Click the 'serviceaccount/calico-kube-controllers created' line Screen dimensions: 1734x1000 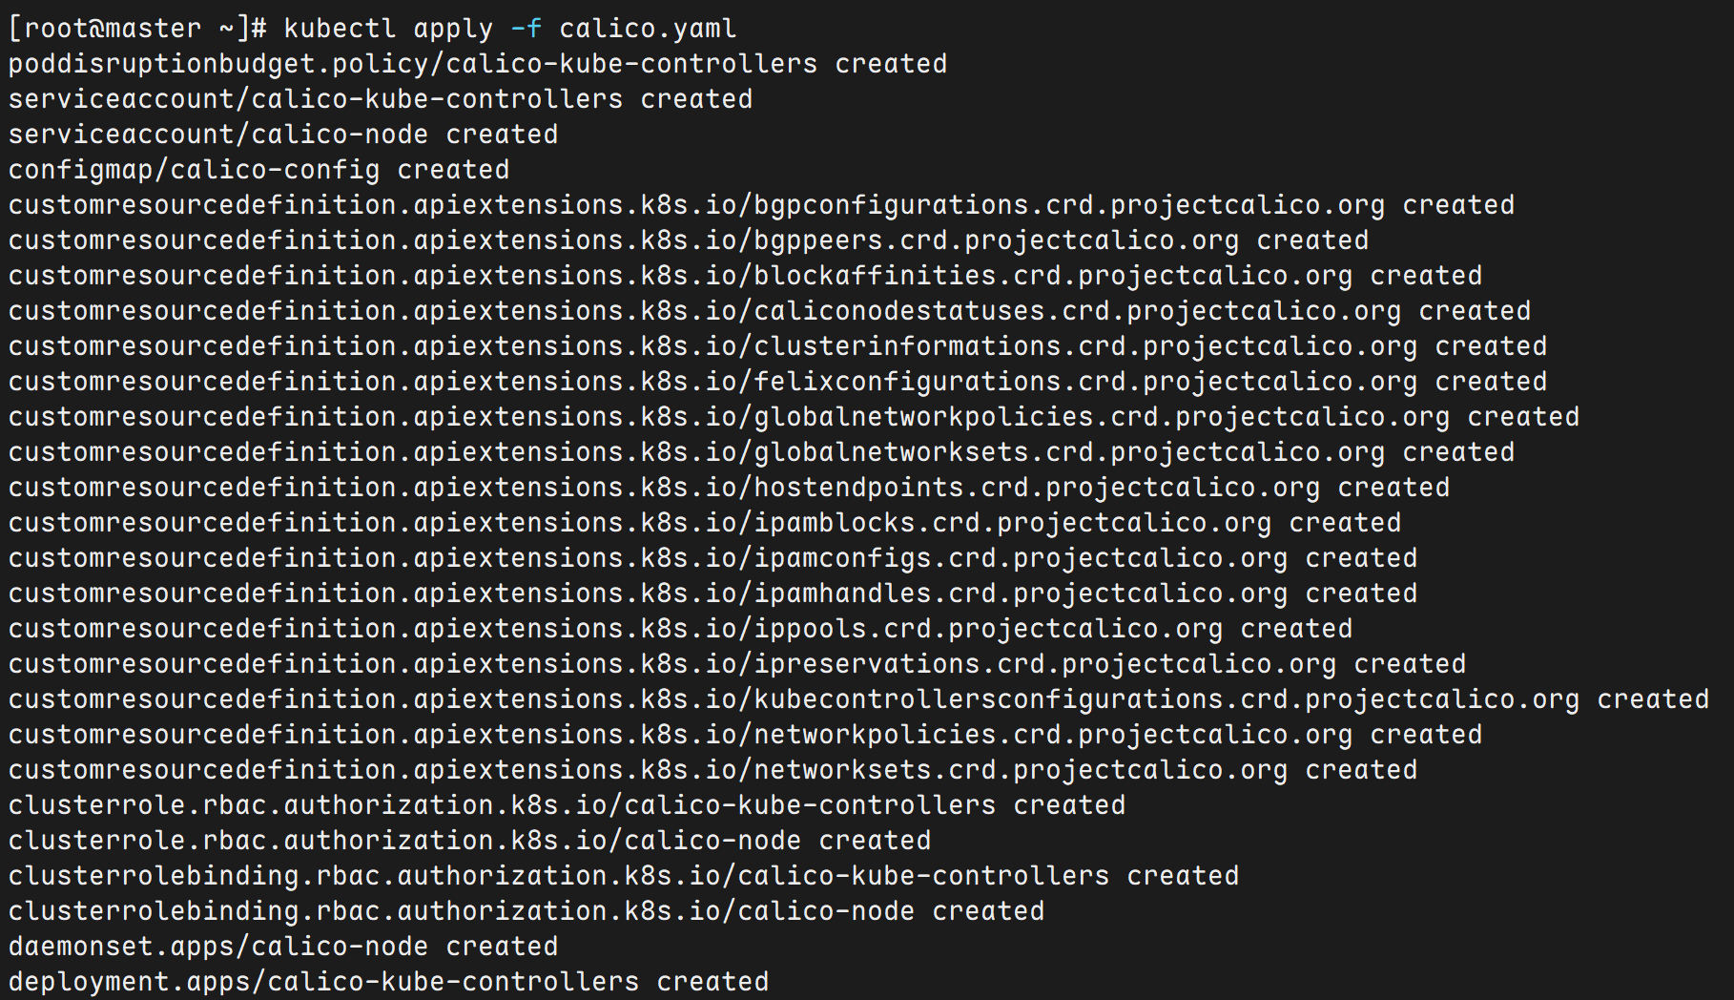pos(381,99)
